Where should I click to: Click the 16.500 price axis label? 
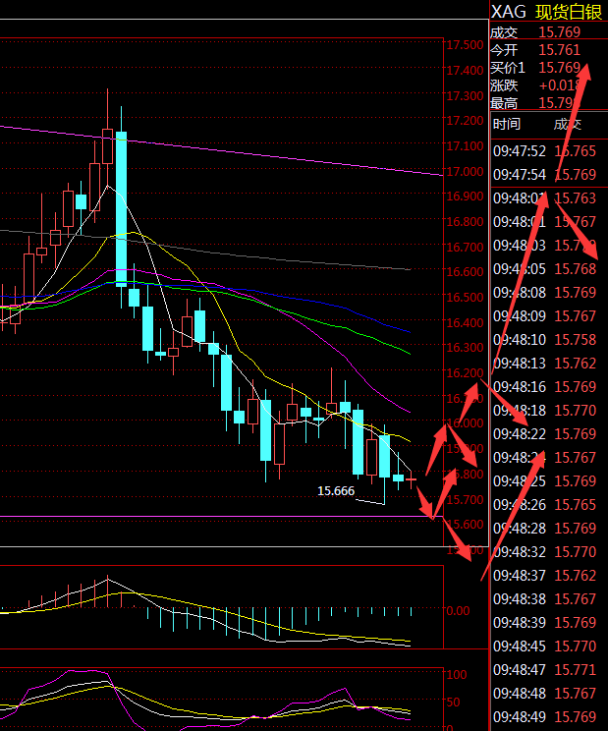pos(465,298)
